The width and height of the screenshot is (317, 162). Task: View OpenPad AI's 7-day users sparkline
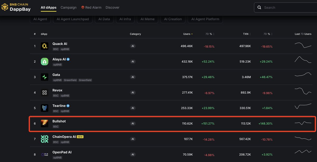click(303, 151)
